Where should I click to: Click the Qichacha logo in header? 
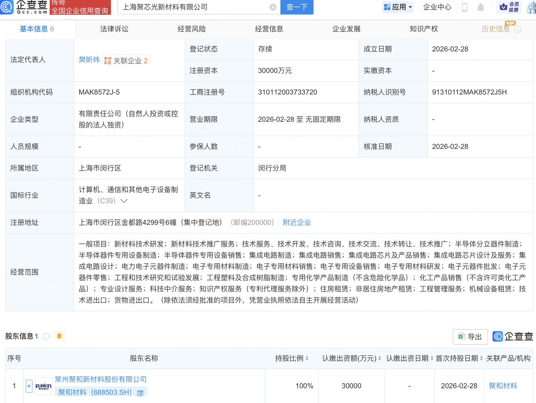24,7
